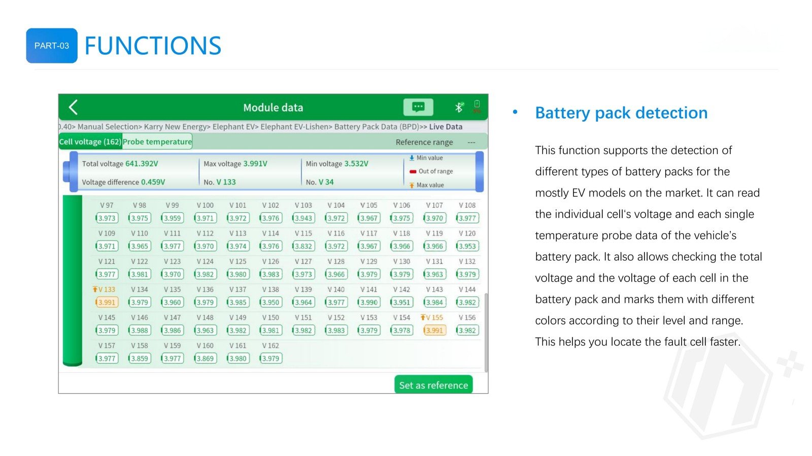Click the Max value legend icon
Viewport: 812px width, 456px height.
(x=412, y=185)
